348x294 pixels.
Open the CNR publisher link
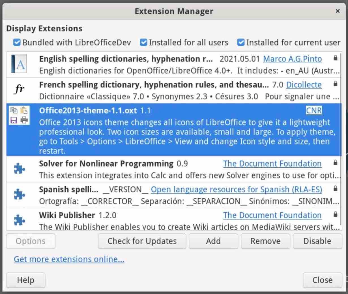[314, 110]
